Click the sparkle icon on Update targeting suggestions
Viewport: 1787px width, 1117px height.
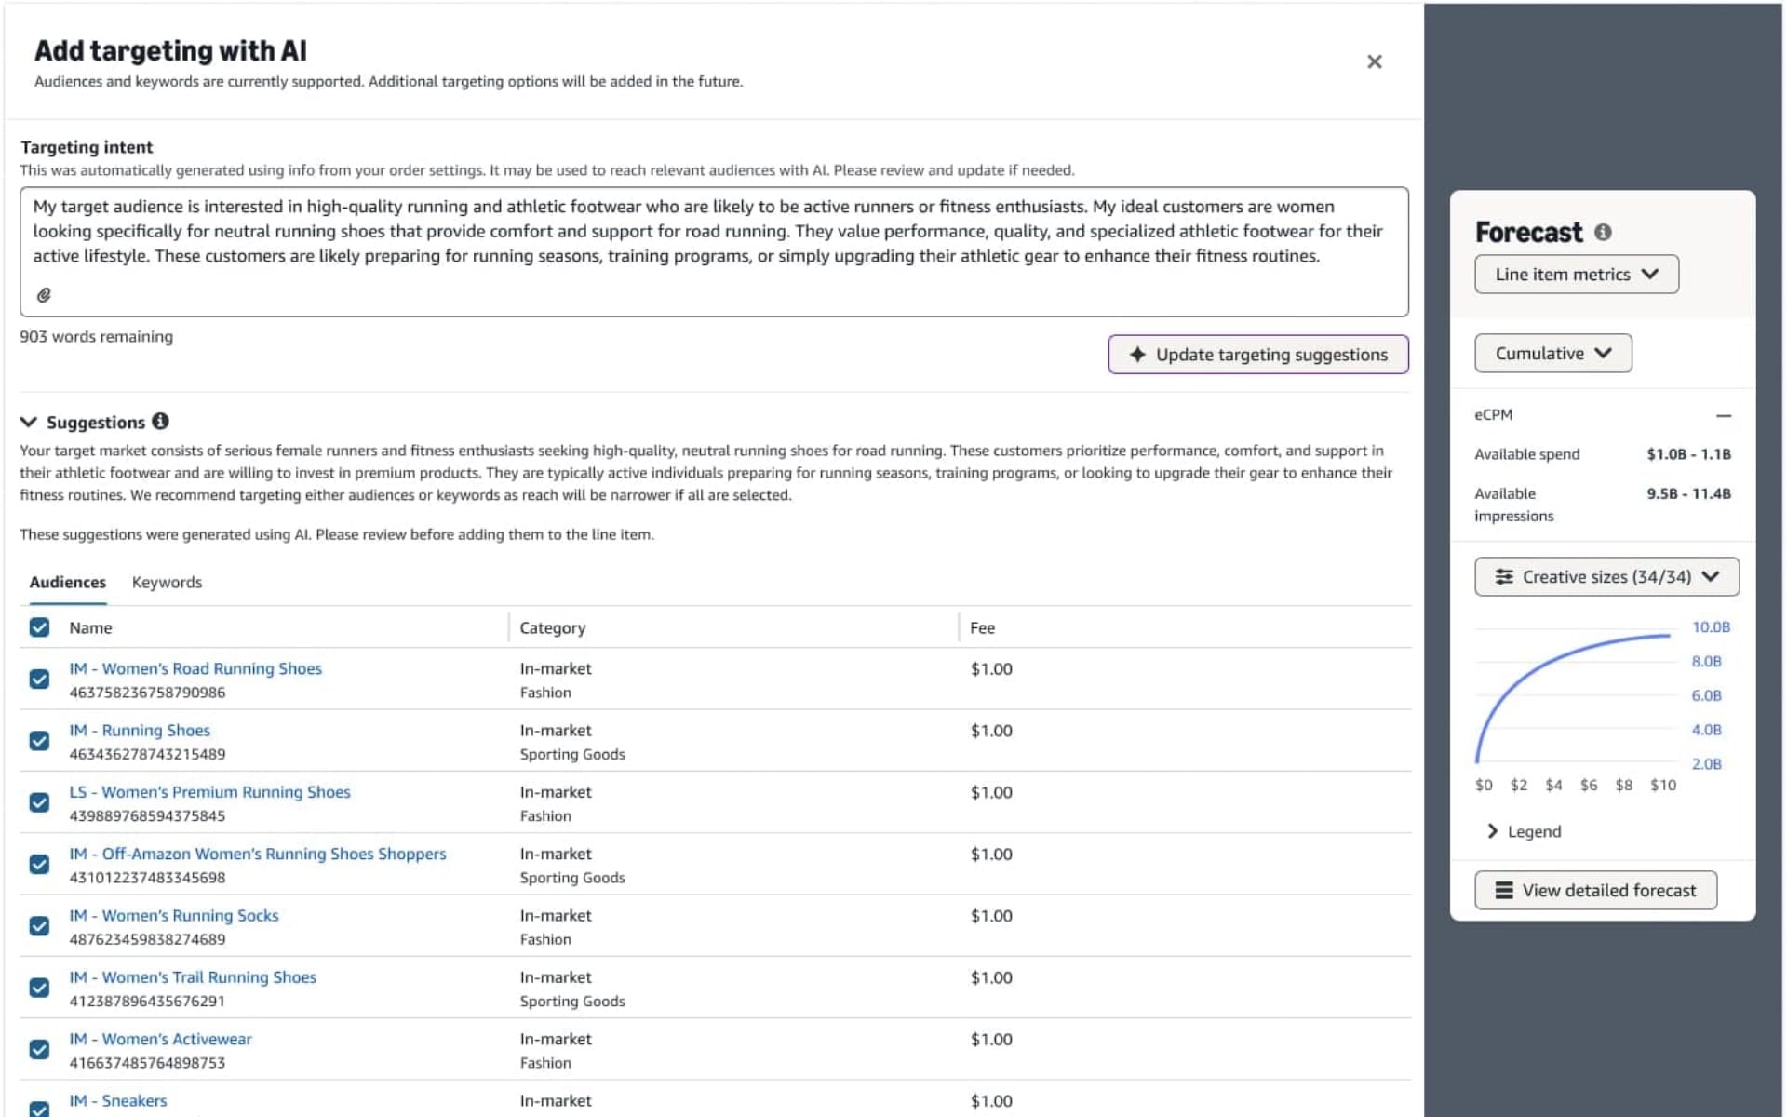[x=1137, y=354]
